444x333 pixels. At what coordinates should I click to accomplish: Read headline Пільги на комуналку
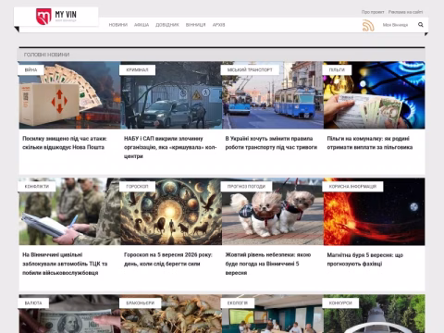click(370, 142)
